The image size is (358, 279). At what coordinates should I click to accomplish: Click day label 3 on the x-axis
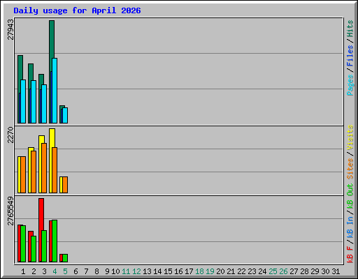coord(44,271)
